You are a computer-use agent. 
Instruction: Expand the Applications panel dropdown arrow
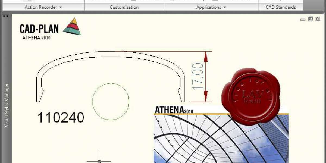click(225, 7)
